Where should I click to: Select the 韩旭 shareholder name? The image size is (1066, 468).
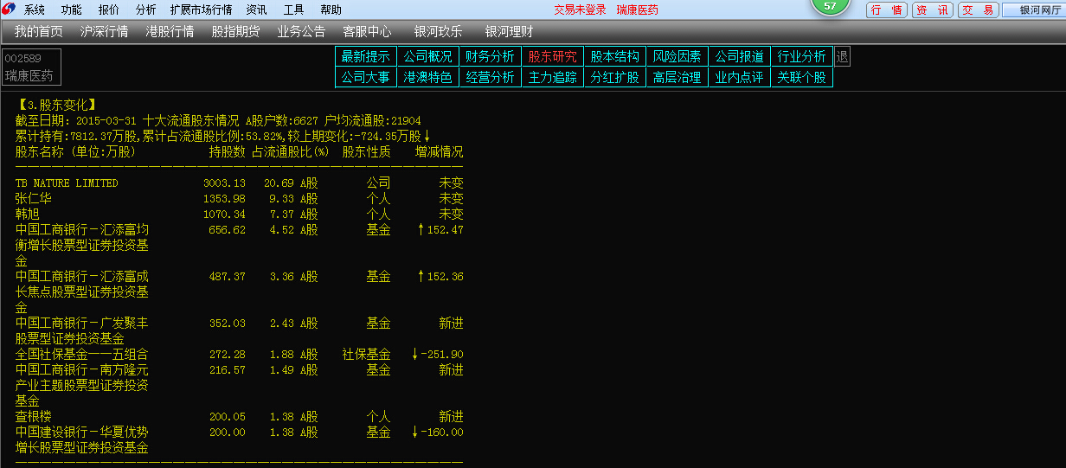point(27,215)
